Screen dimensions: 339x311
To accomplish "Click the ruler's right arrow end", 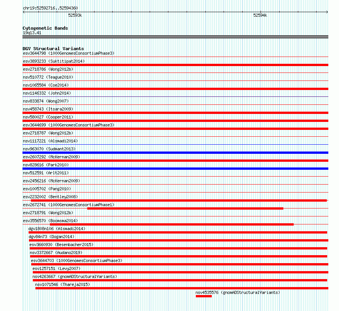I will 327,12.
